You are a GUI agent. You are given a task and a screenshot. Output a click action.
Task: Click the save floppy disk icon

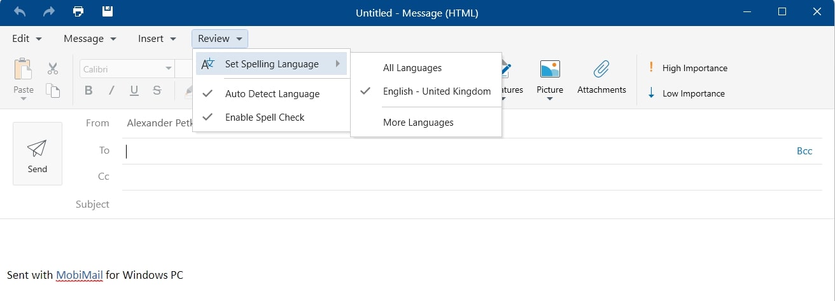coord(108,11)
